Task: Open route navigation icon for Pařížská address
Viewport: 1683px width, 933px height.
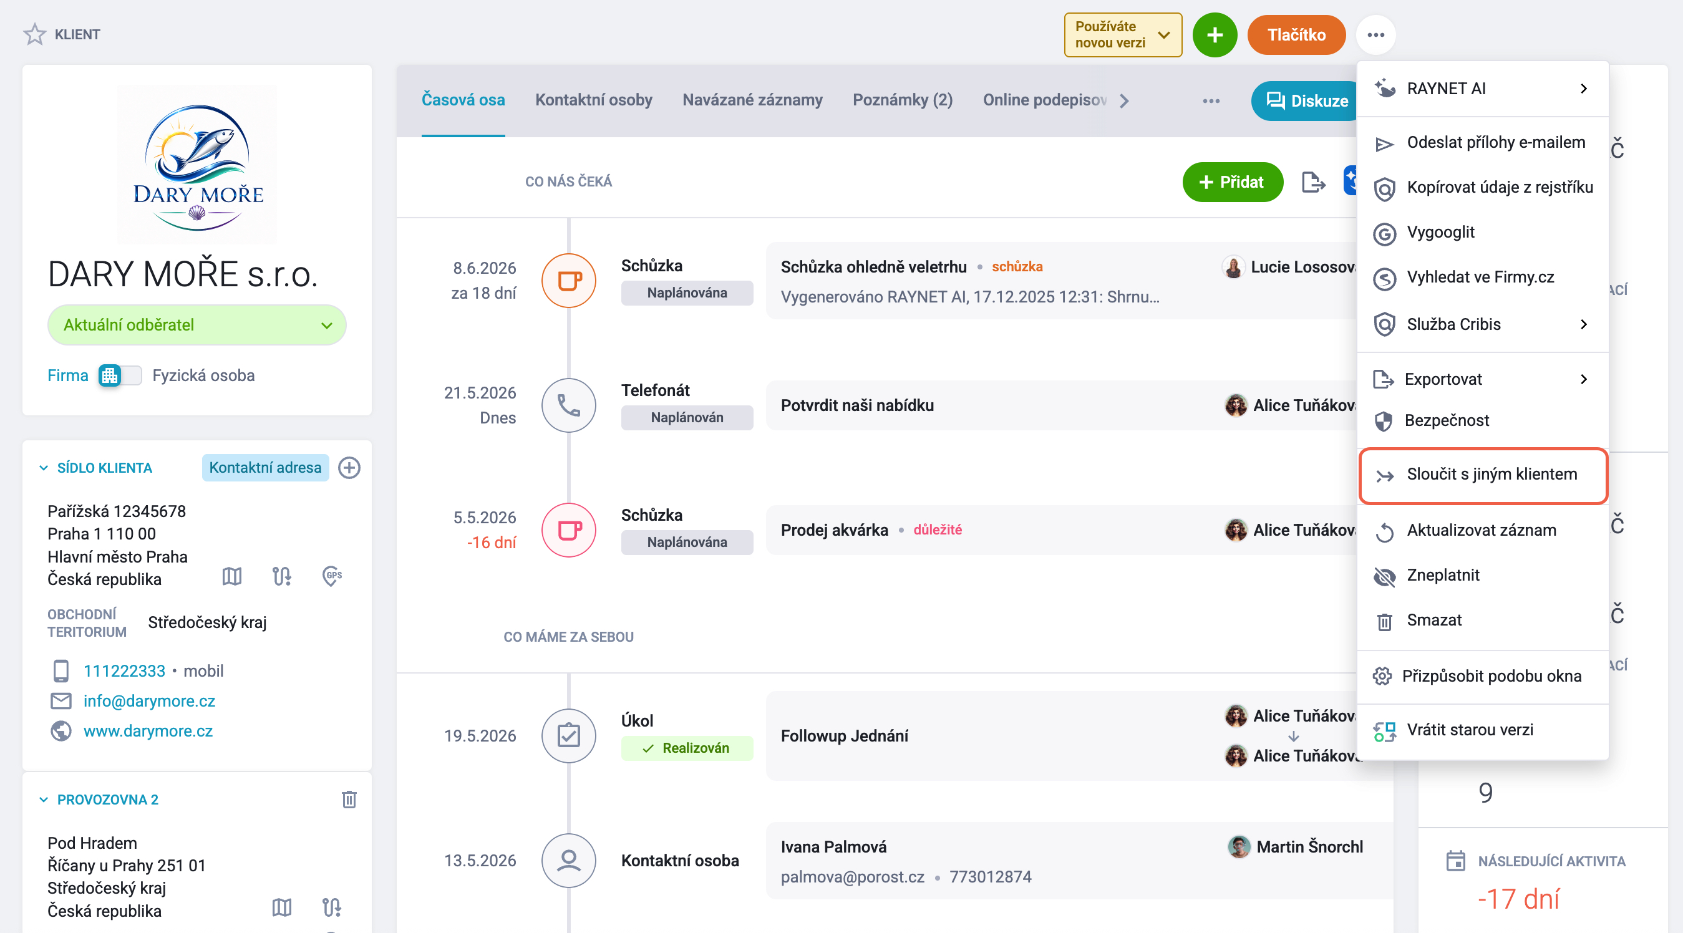Action: pyautogui.click(x=281, y=576)
